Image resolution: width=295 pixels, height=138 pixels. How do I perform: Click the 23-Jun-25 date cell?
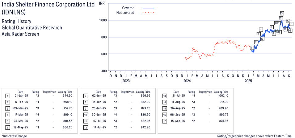[x=99, y=108]
